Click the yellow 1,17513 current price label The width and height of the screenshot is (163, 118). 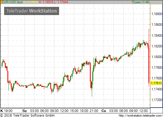(x=156, y=83)
